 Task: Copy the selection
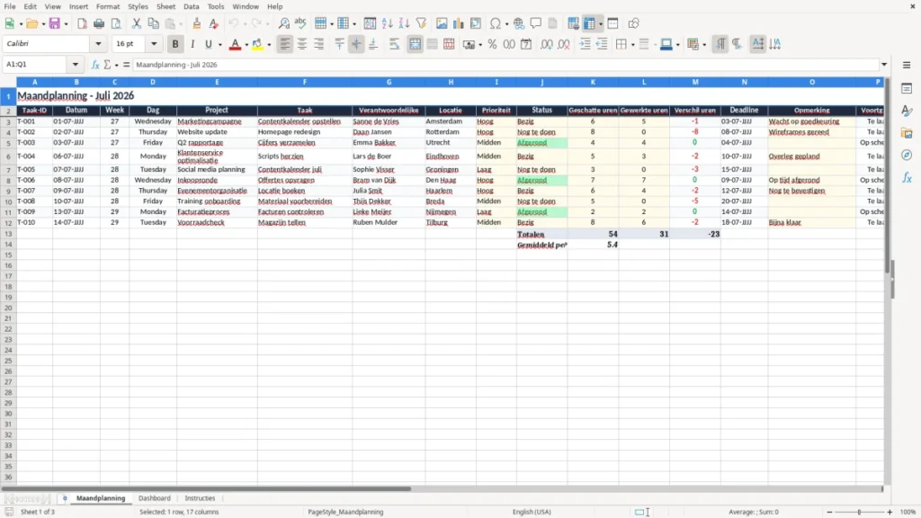[x=153, y=23]
